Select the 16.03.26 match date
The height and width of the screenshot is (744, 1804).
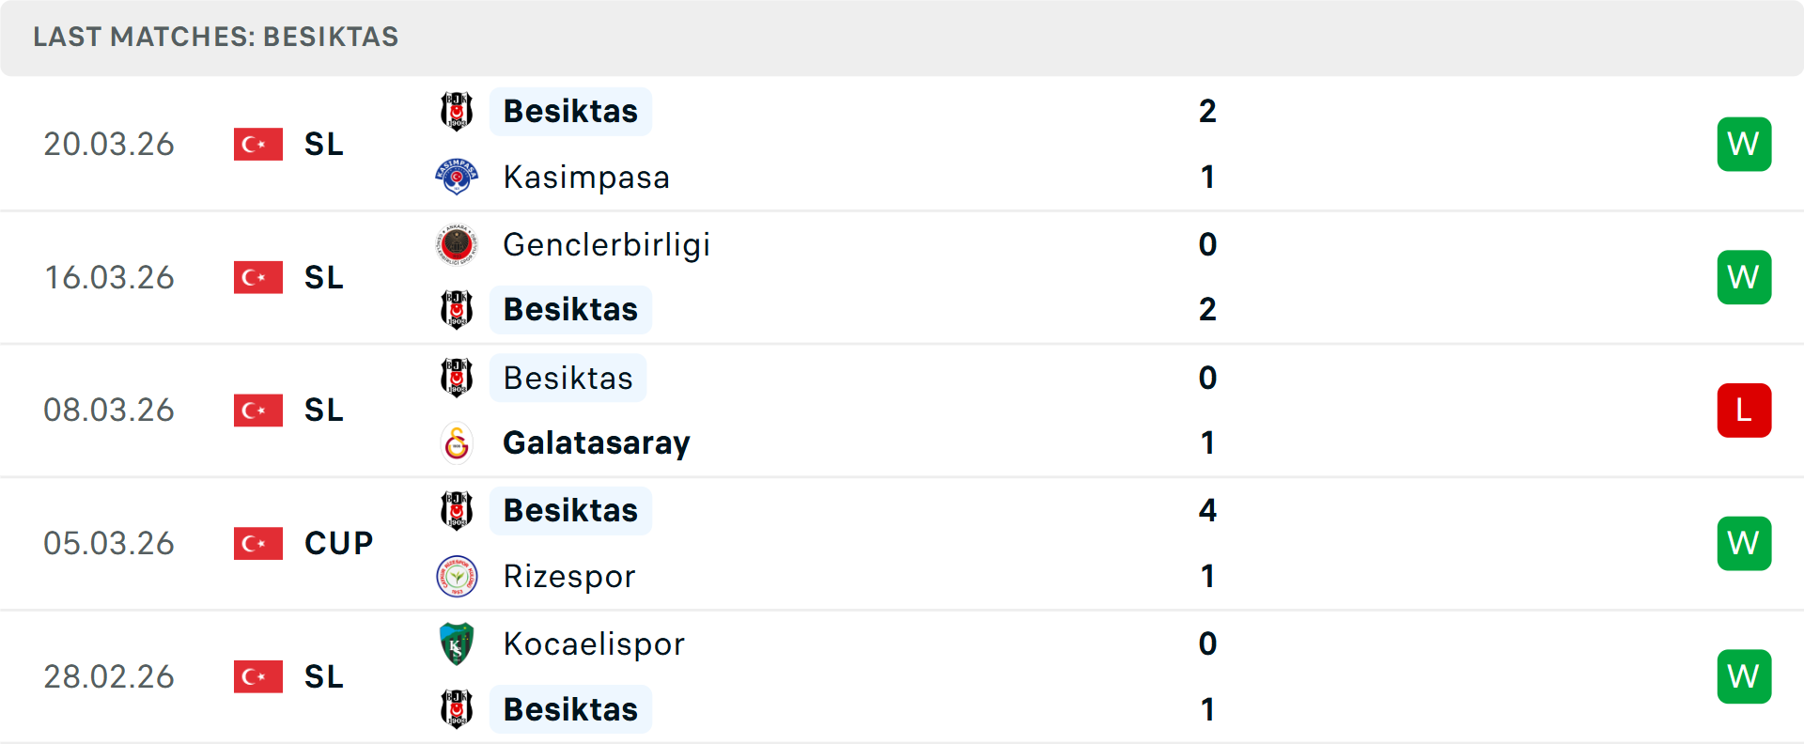(109, 277)
